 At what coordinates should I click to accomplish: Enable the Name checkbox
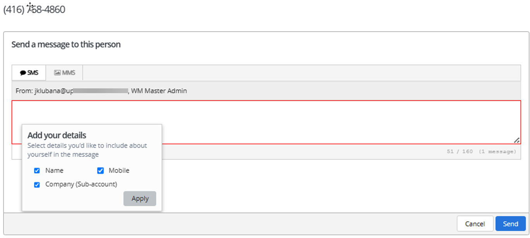[37, 170]
